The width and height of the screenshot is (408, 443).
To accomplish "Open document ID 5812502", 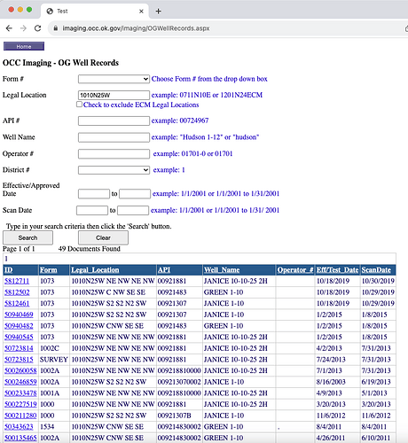I will point(17,292).
